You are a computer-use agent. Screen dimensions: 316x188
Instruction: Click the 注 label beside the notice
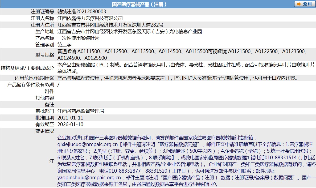click(x=52, y=161)
